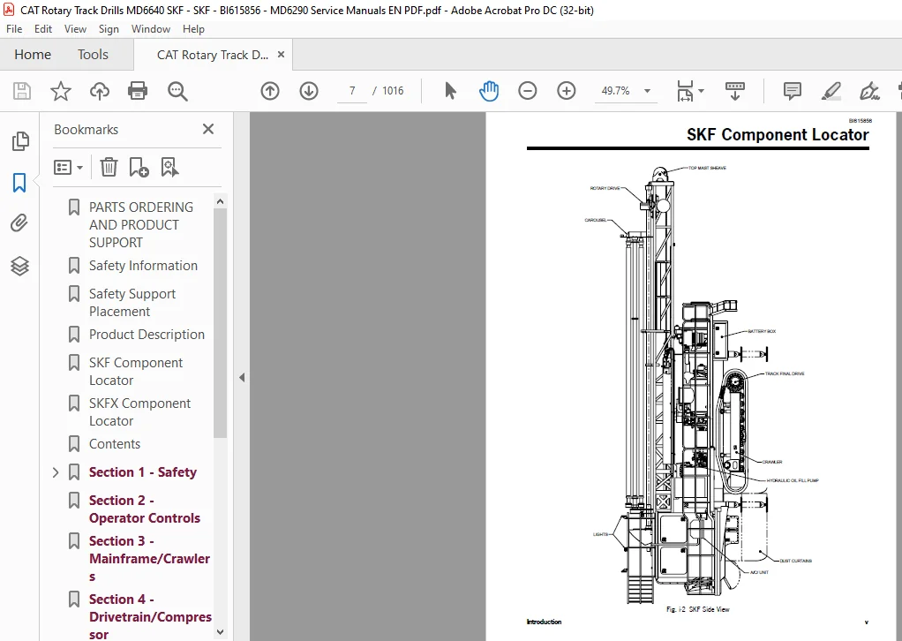Click the bookmarks scrollbar down arrow

[220, 632]
